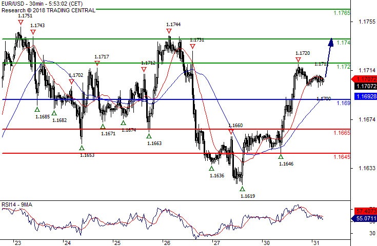
Task: Click the 1.1700 moving average label
Action: tap(324, 99)
